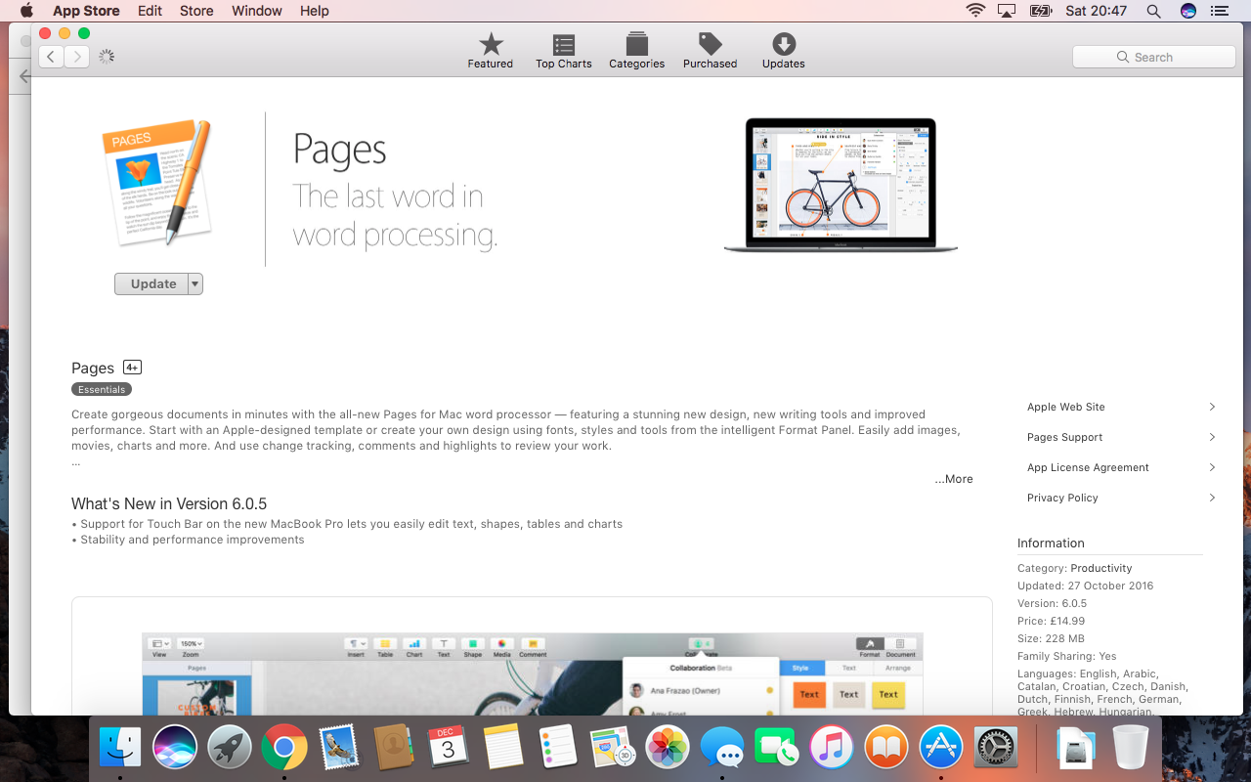Open the Featured section star icon
The height and width of the screenshot is (782, 1251).
point(491,45)
